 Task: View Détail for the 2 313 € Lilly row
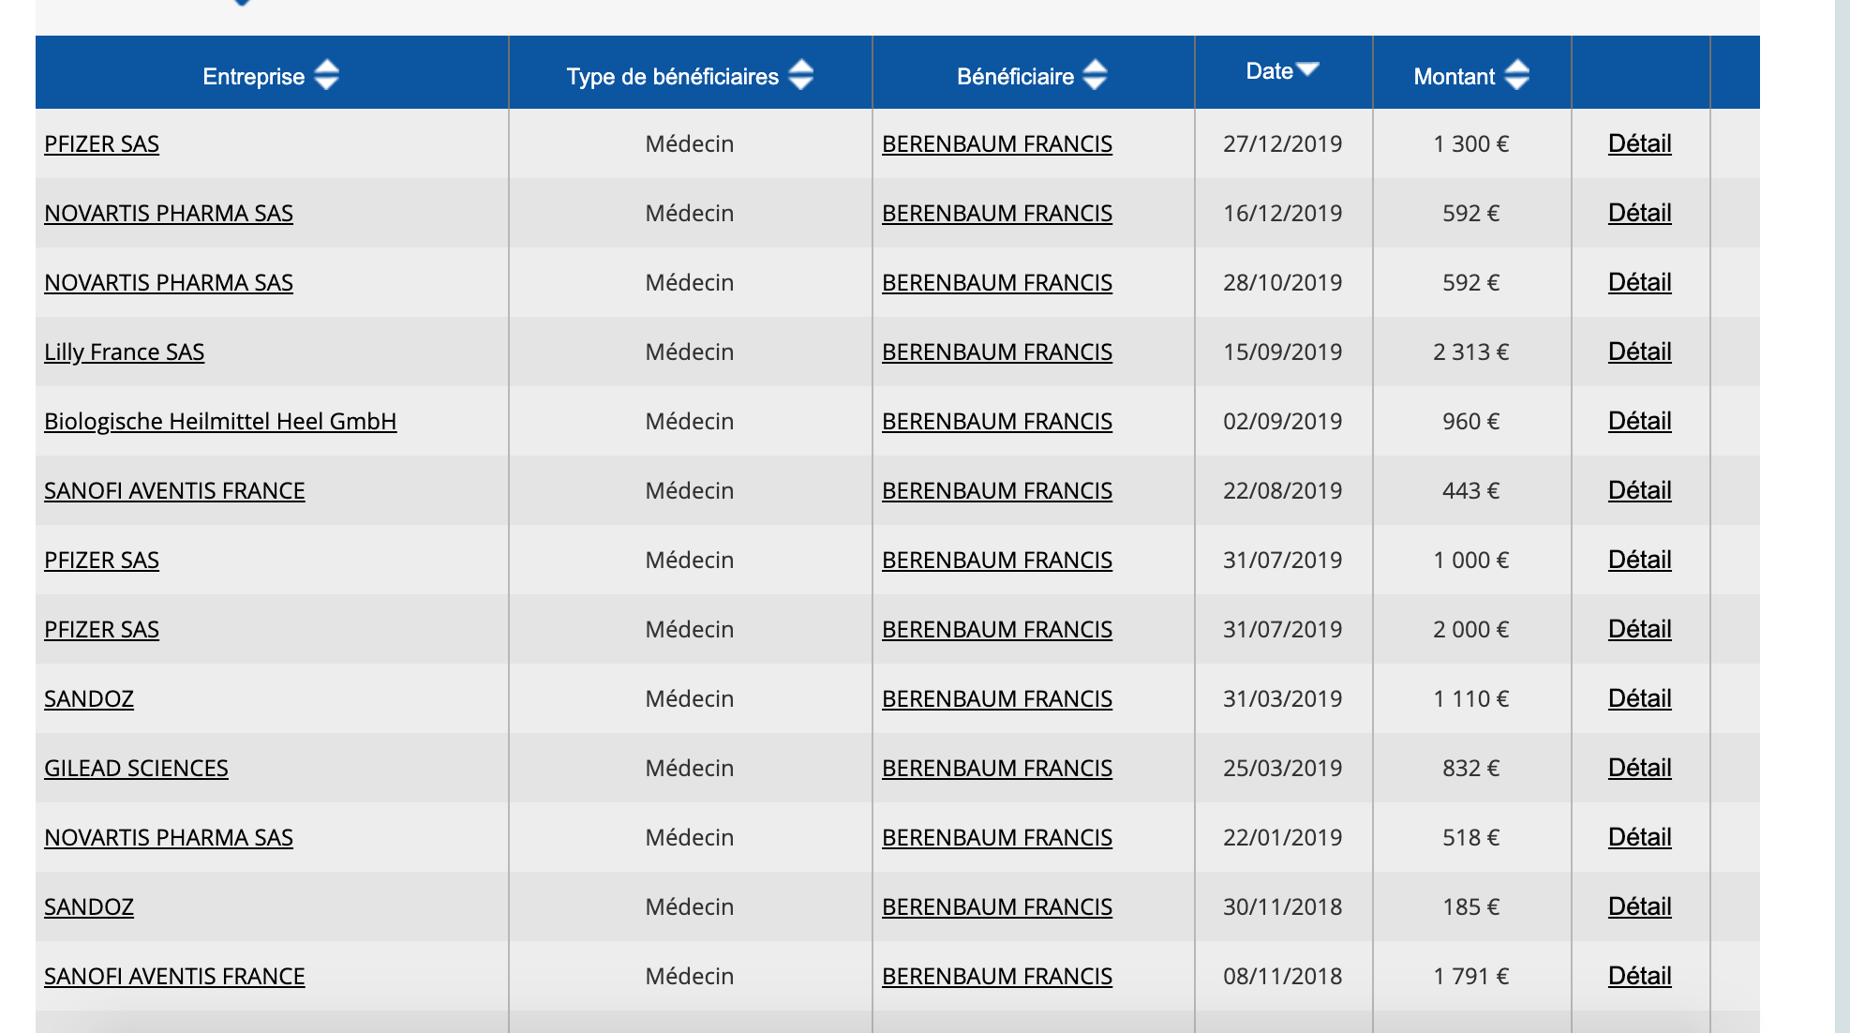point(1639,352)
